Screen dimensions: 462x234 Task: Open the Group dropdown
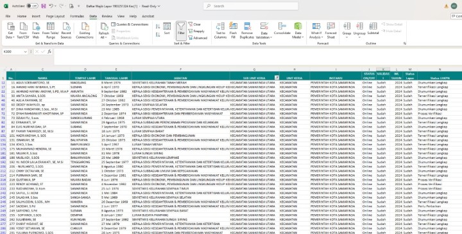pyautogui.click(x=346, y=31)
